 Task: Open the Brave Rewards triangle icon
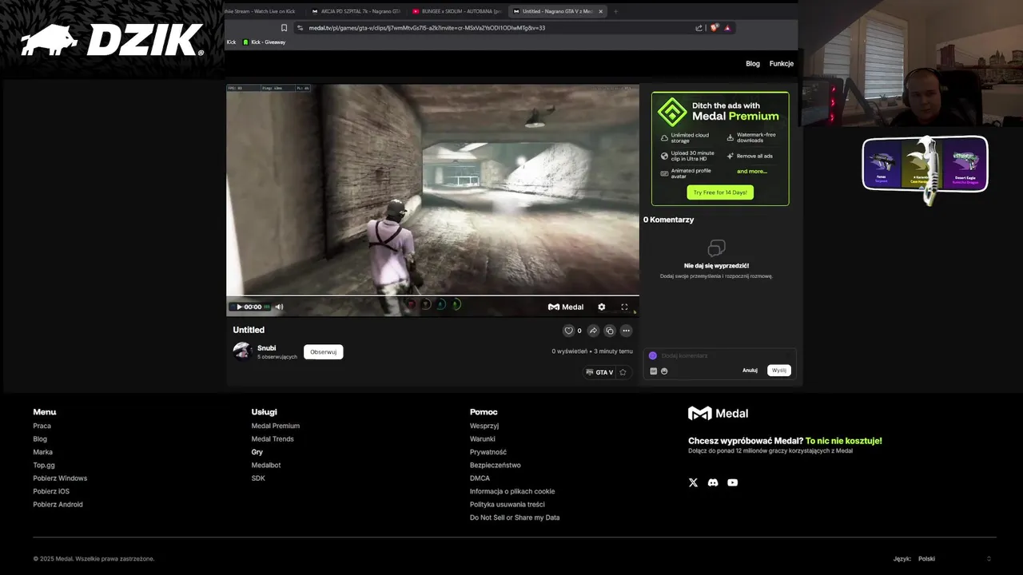[727, 28]
